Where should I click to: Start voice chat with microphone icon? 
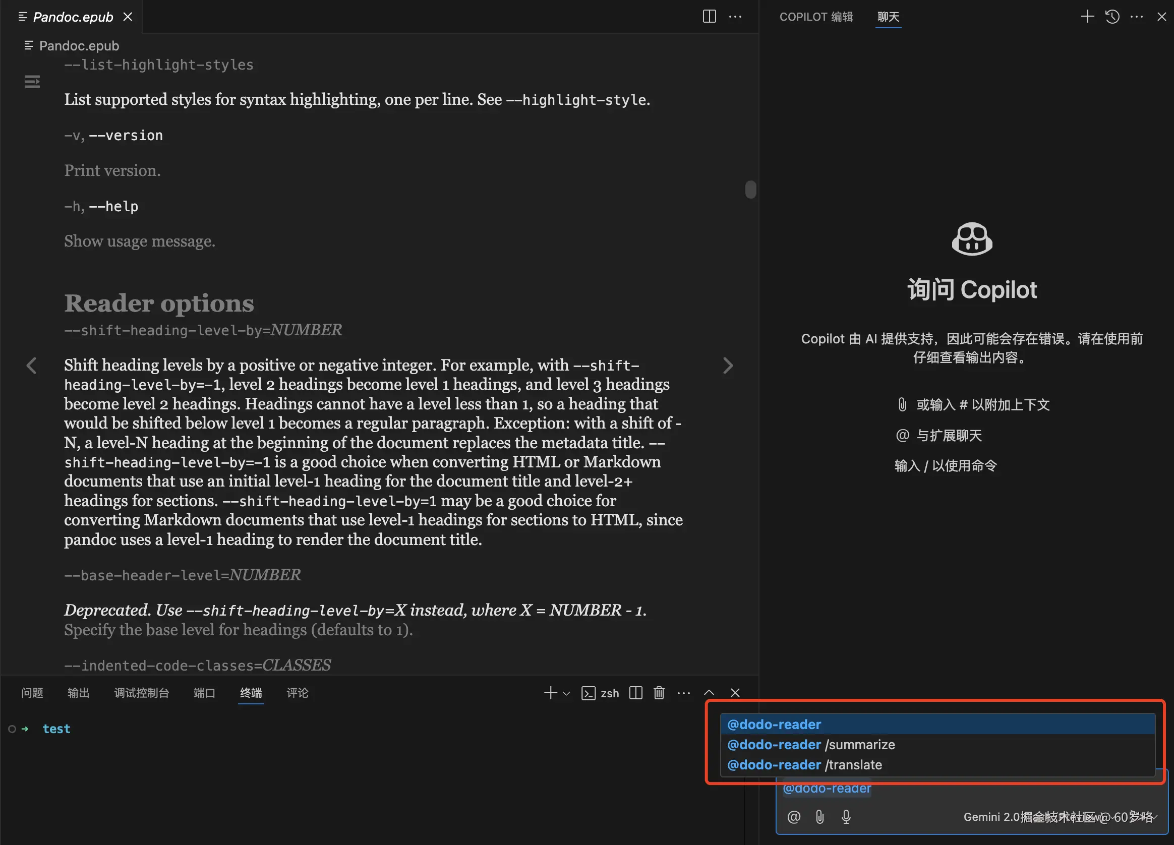[846, 817]
